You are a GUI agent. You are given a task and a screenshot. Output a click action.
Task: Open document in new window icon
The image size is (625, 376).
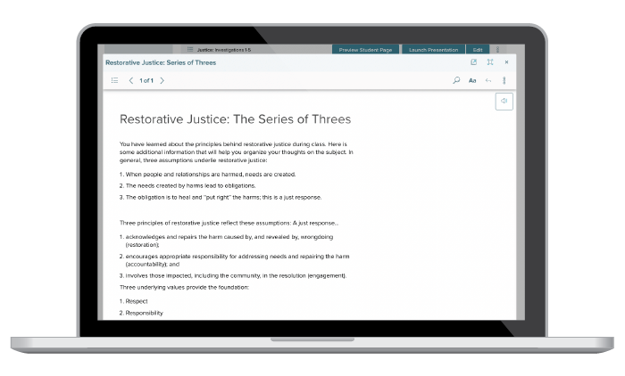(474, 62)
